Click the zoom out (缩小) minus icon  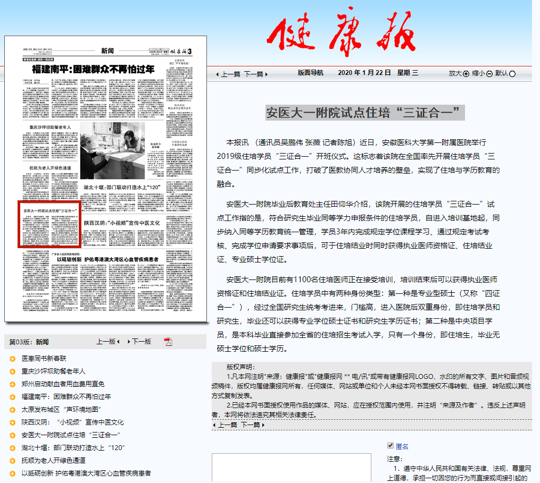tap(489, 74)
